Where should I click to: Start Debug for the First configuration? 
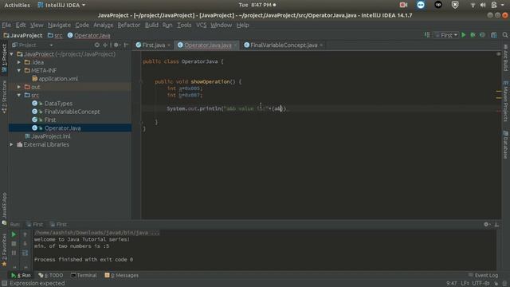click(473, 35)
